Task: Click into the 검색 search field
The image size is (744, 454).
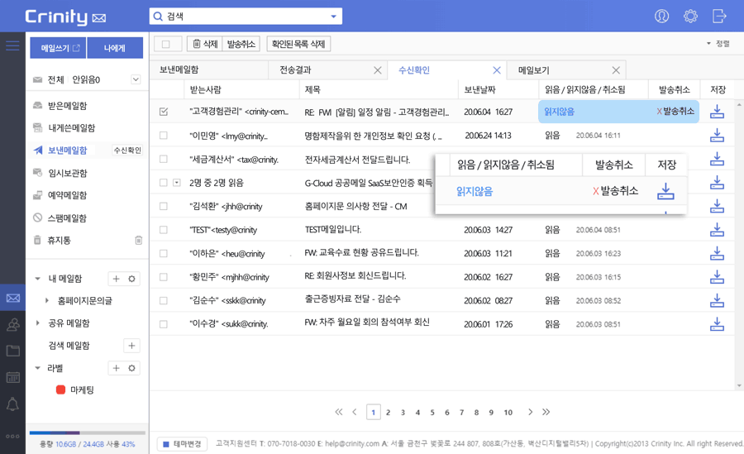Action: (246, 17)
